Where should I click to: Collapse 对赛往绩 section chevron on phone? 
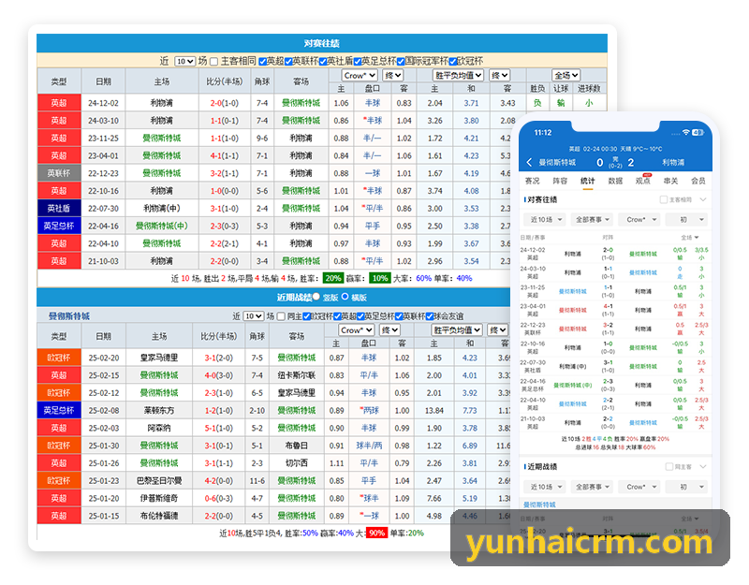click(703, 199)
